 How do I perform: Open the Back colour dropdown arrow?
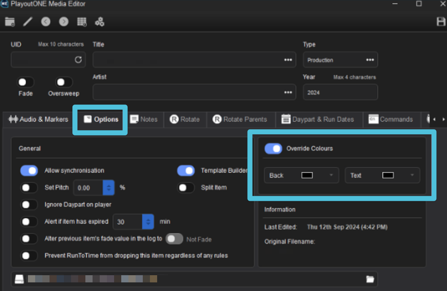click(x=331, y=175)
